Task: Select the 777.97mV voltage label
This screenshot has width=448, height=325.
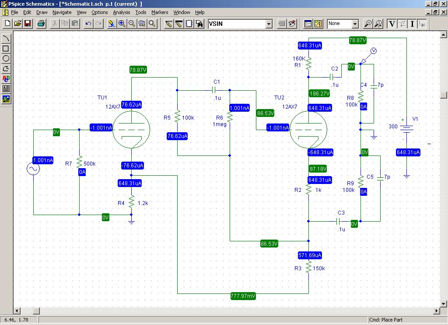Action: (x=243, y=296)
